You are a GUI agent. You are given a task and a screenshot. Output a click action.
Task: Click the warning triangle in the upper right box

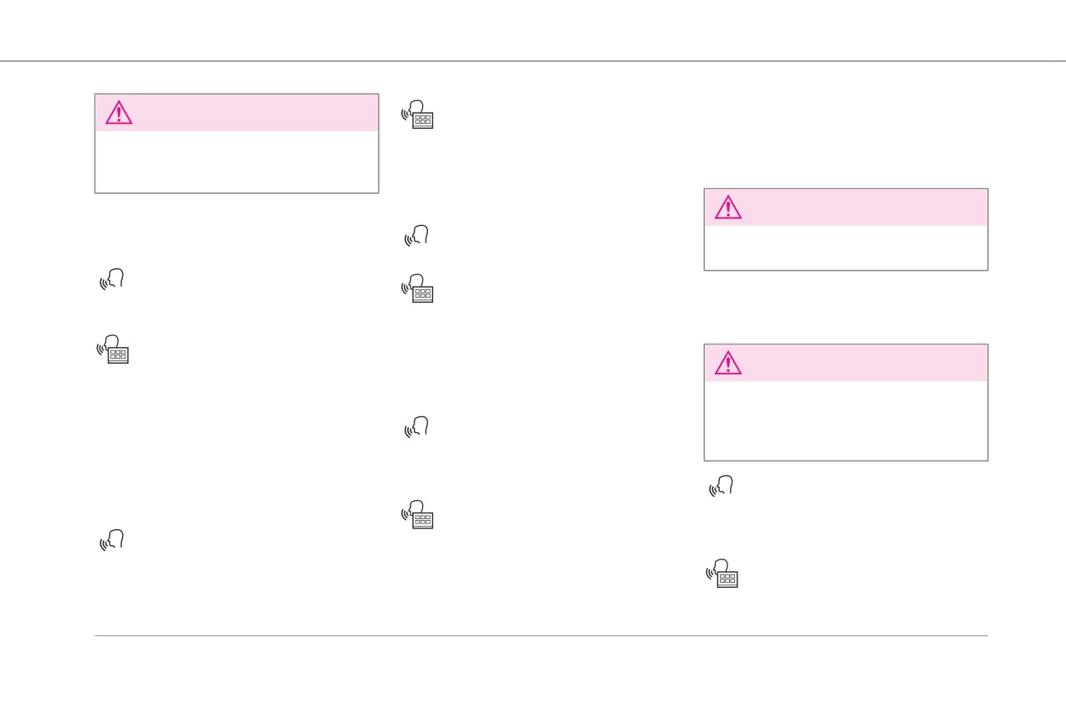coord(728,207)
